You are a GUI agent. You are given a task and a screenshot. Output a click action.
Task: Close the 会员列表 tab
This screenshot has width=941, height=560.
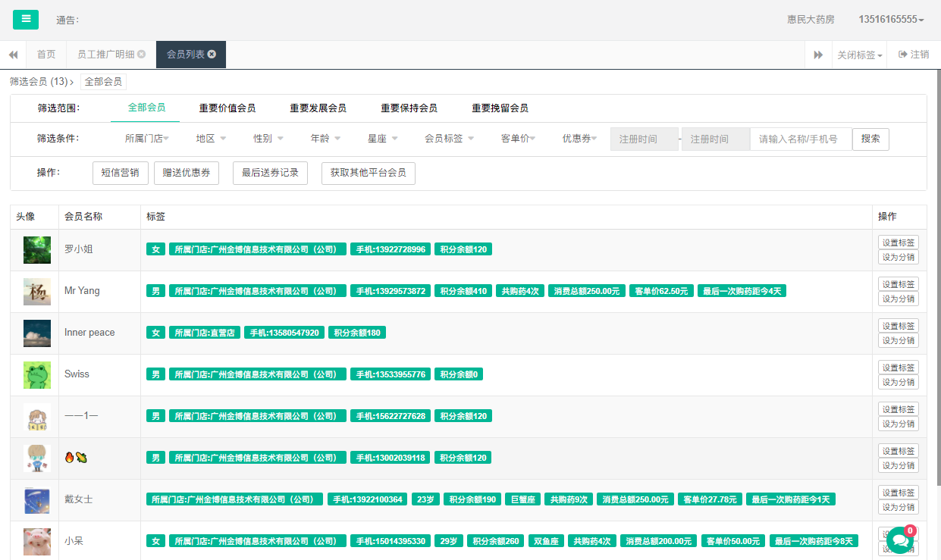pos(212,55)
